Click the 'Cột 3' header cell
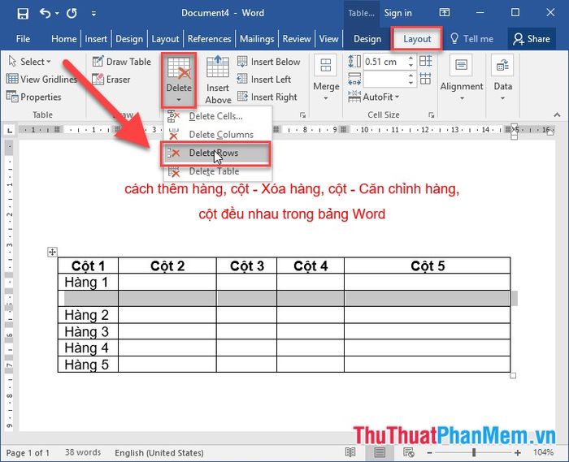The image size is (569, 462). tap(247, 266)
